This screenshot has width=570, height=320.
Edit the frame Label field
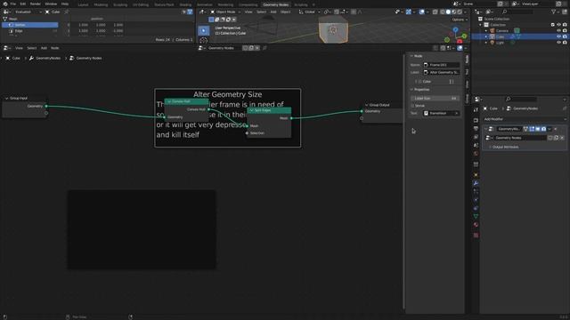click(x=442, y=73)
